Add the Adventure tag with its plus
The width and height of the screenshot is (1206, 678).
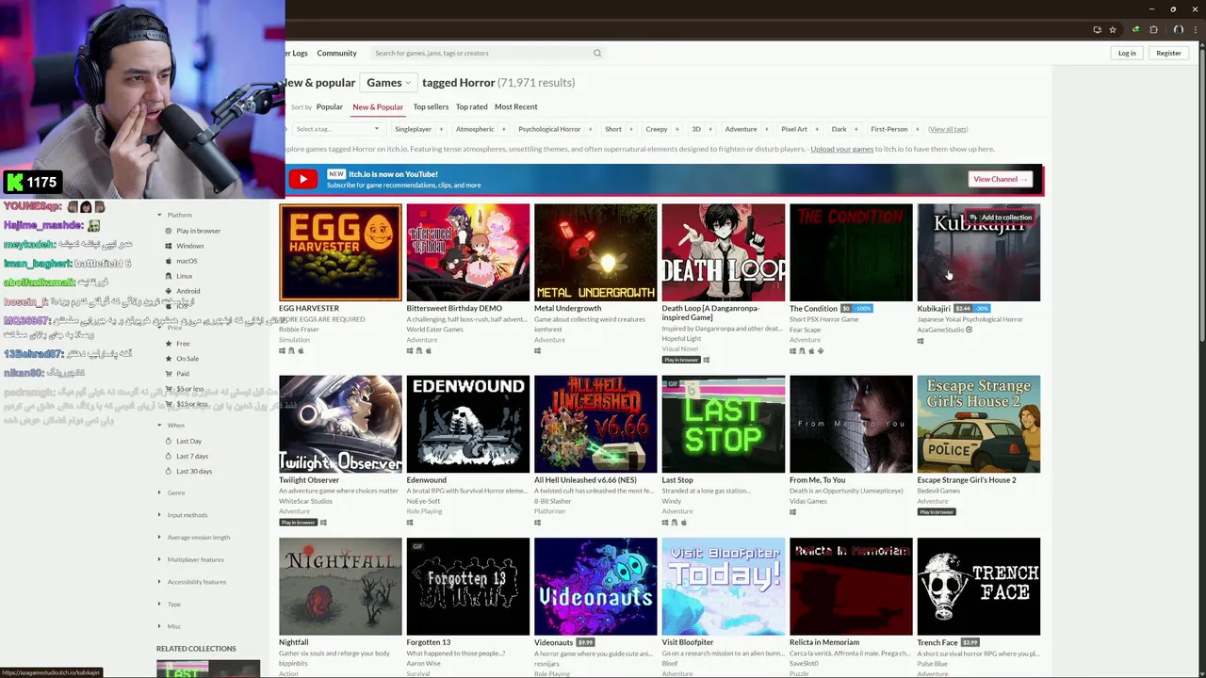coord(765,129)
